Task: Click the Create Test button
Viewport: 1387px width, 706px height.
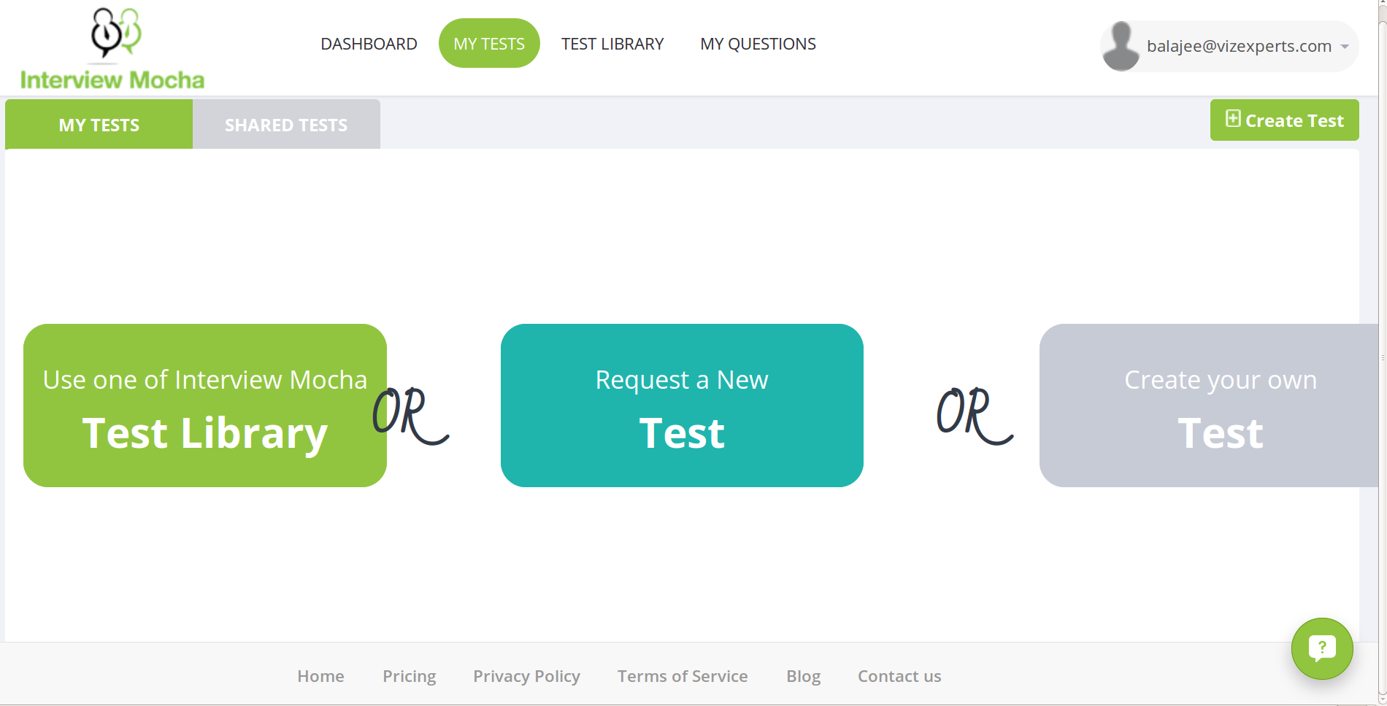Action: point(1284,120)
